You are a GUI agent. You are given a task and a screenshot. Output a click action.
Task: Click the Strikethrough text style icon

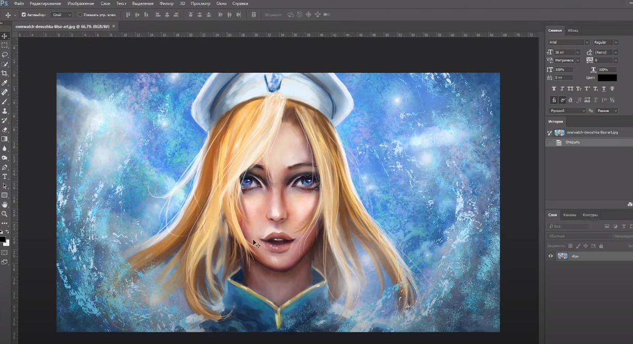pos(612,88)
